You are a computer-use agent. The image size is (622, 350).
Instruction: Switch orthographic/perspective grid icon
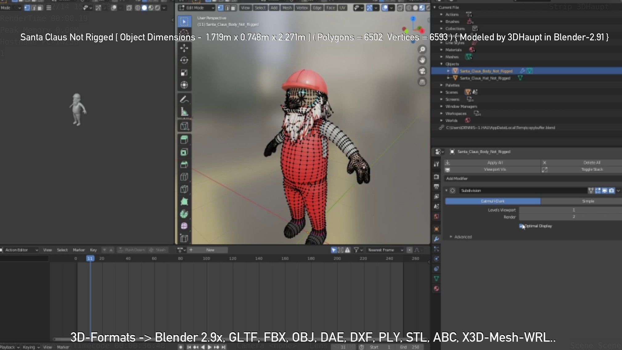[x=422, y=82]
